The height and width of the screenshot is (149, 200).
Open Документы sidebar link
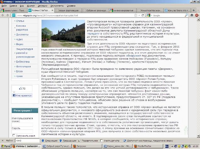(22, 34)
